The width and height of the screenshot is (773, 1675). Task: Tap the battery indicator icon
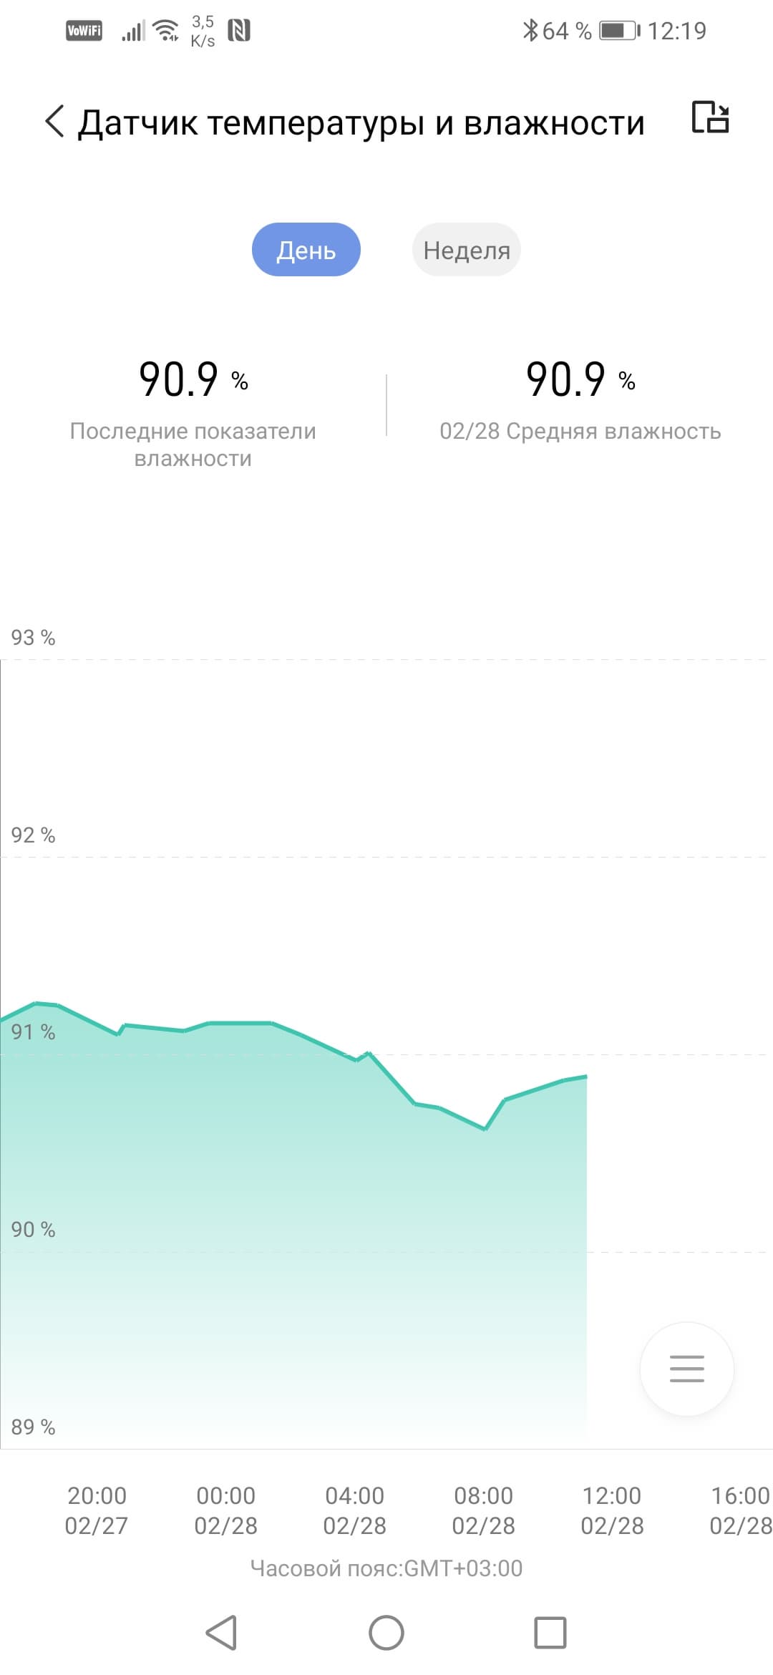(618, 31)
